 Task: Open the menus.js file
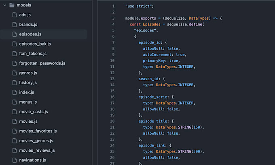pos(28,102)
